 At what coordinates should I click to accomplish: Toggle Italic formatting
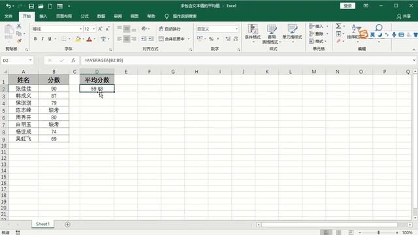point(42,39)
